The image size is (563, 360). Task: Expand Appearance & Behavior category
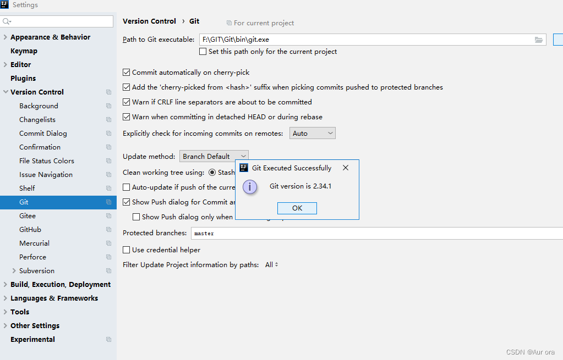5,37
